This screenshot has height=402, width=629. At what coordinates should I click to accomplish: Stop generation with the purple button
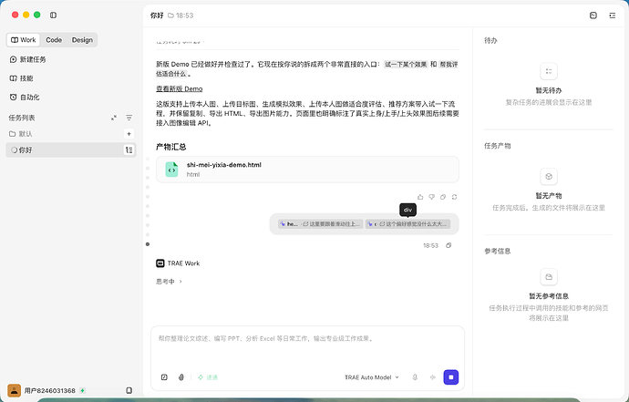[x=451, y=377]
